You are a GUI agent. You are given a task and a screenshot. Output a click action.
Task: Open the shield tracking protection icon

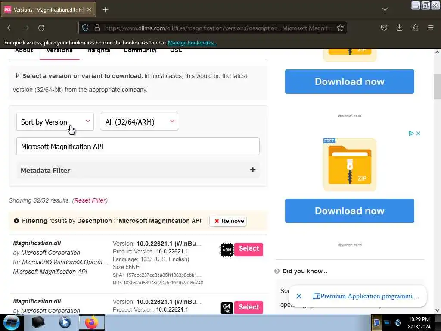click(x=85, y=28)
